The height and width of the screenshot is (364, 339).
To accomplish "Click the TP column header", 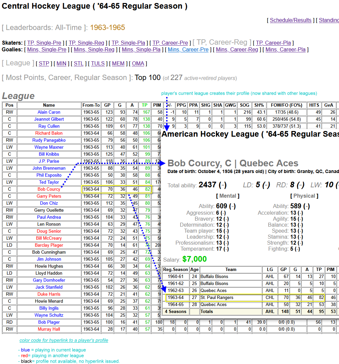I will point(144,105).
